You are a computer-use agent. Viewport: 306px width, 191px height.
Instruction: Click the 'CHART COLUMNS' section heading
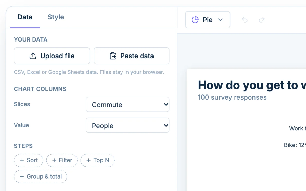tap(40, 89)
